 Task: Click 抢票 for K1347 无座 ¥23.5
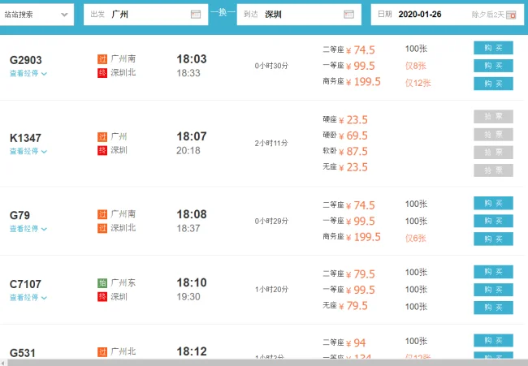click(493, 170)
